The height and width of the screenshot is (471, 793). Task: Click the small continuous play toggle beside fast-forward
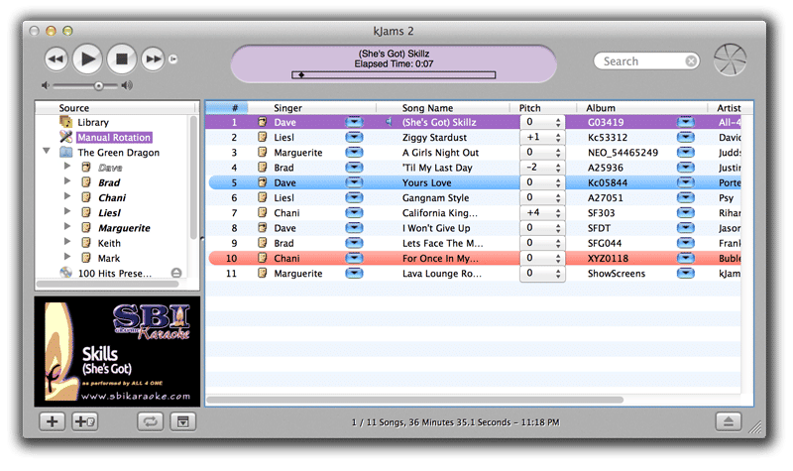172,59
